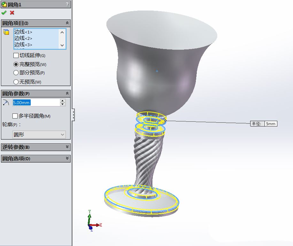The image size is (293, 246).
Task: Tick the 多半径圆角 checkbox
Action: [x=15, y=116]
